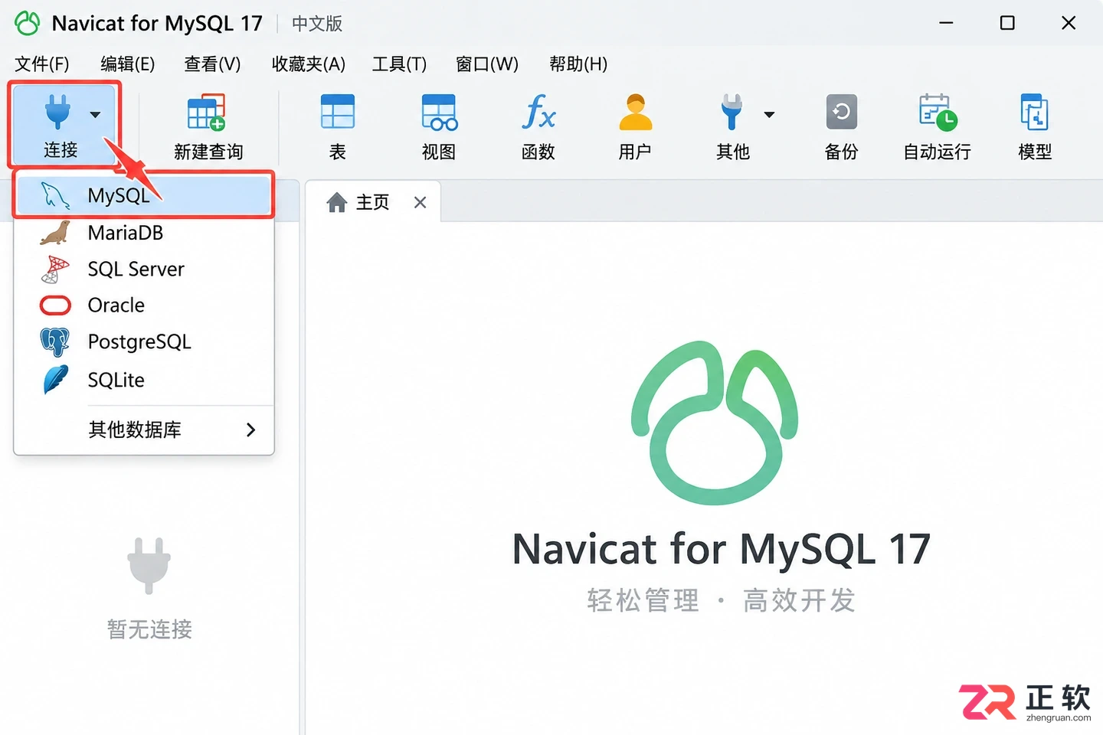Open the 连接 dropdown arrow

coord(95,115)
